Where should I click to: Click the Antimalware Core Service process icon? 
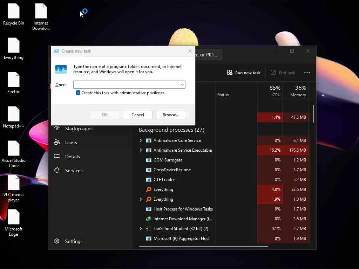[149, 140]
